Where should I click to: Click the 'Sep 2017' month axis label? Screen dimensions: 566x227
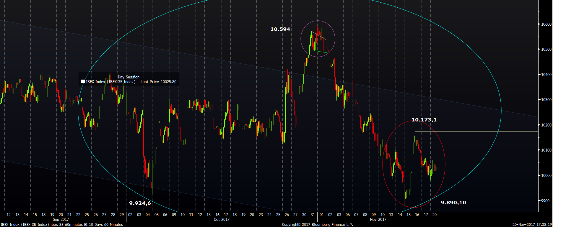(61, 219)
